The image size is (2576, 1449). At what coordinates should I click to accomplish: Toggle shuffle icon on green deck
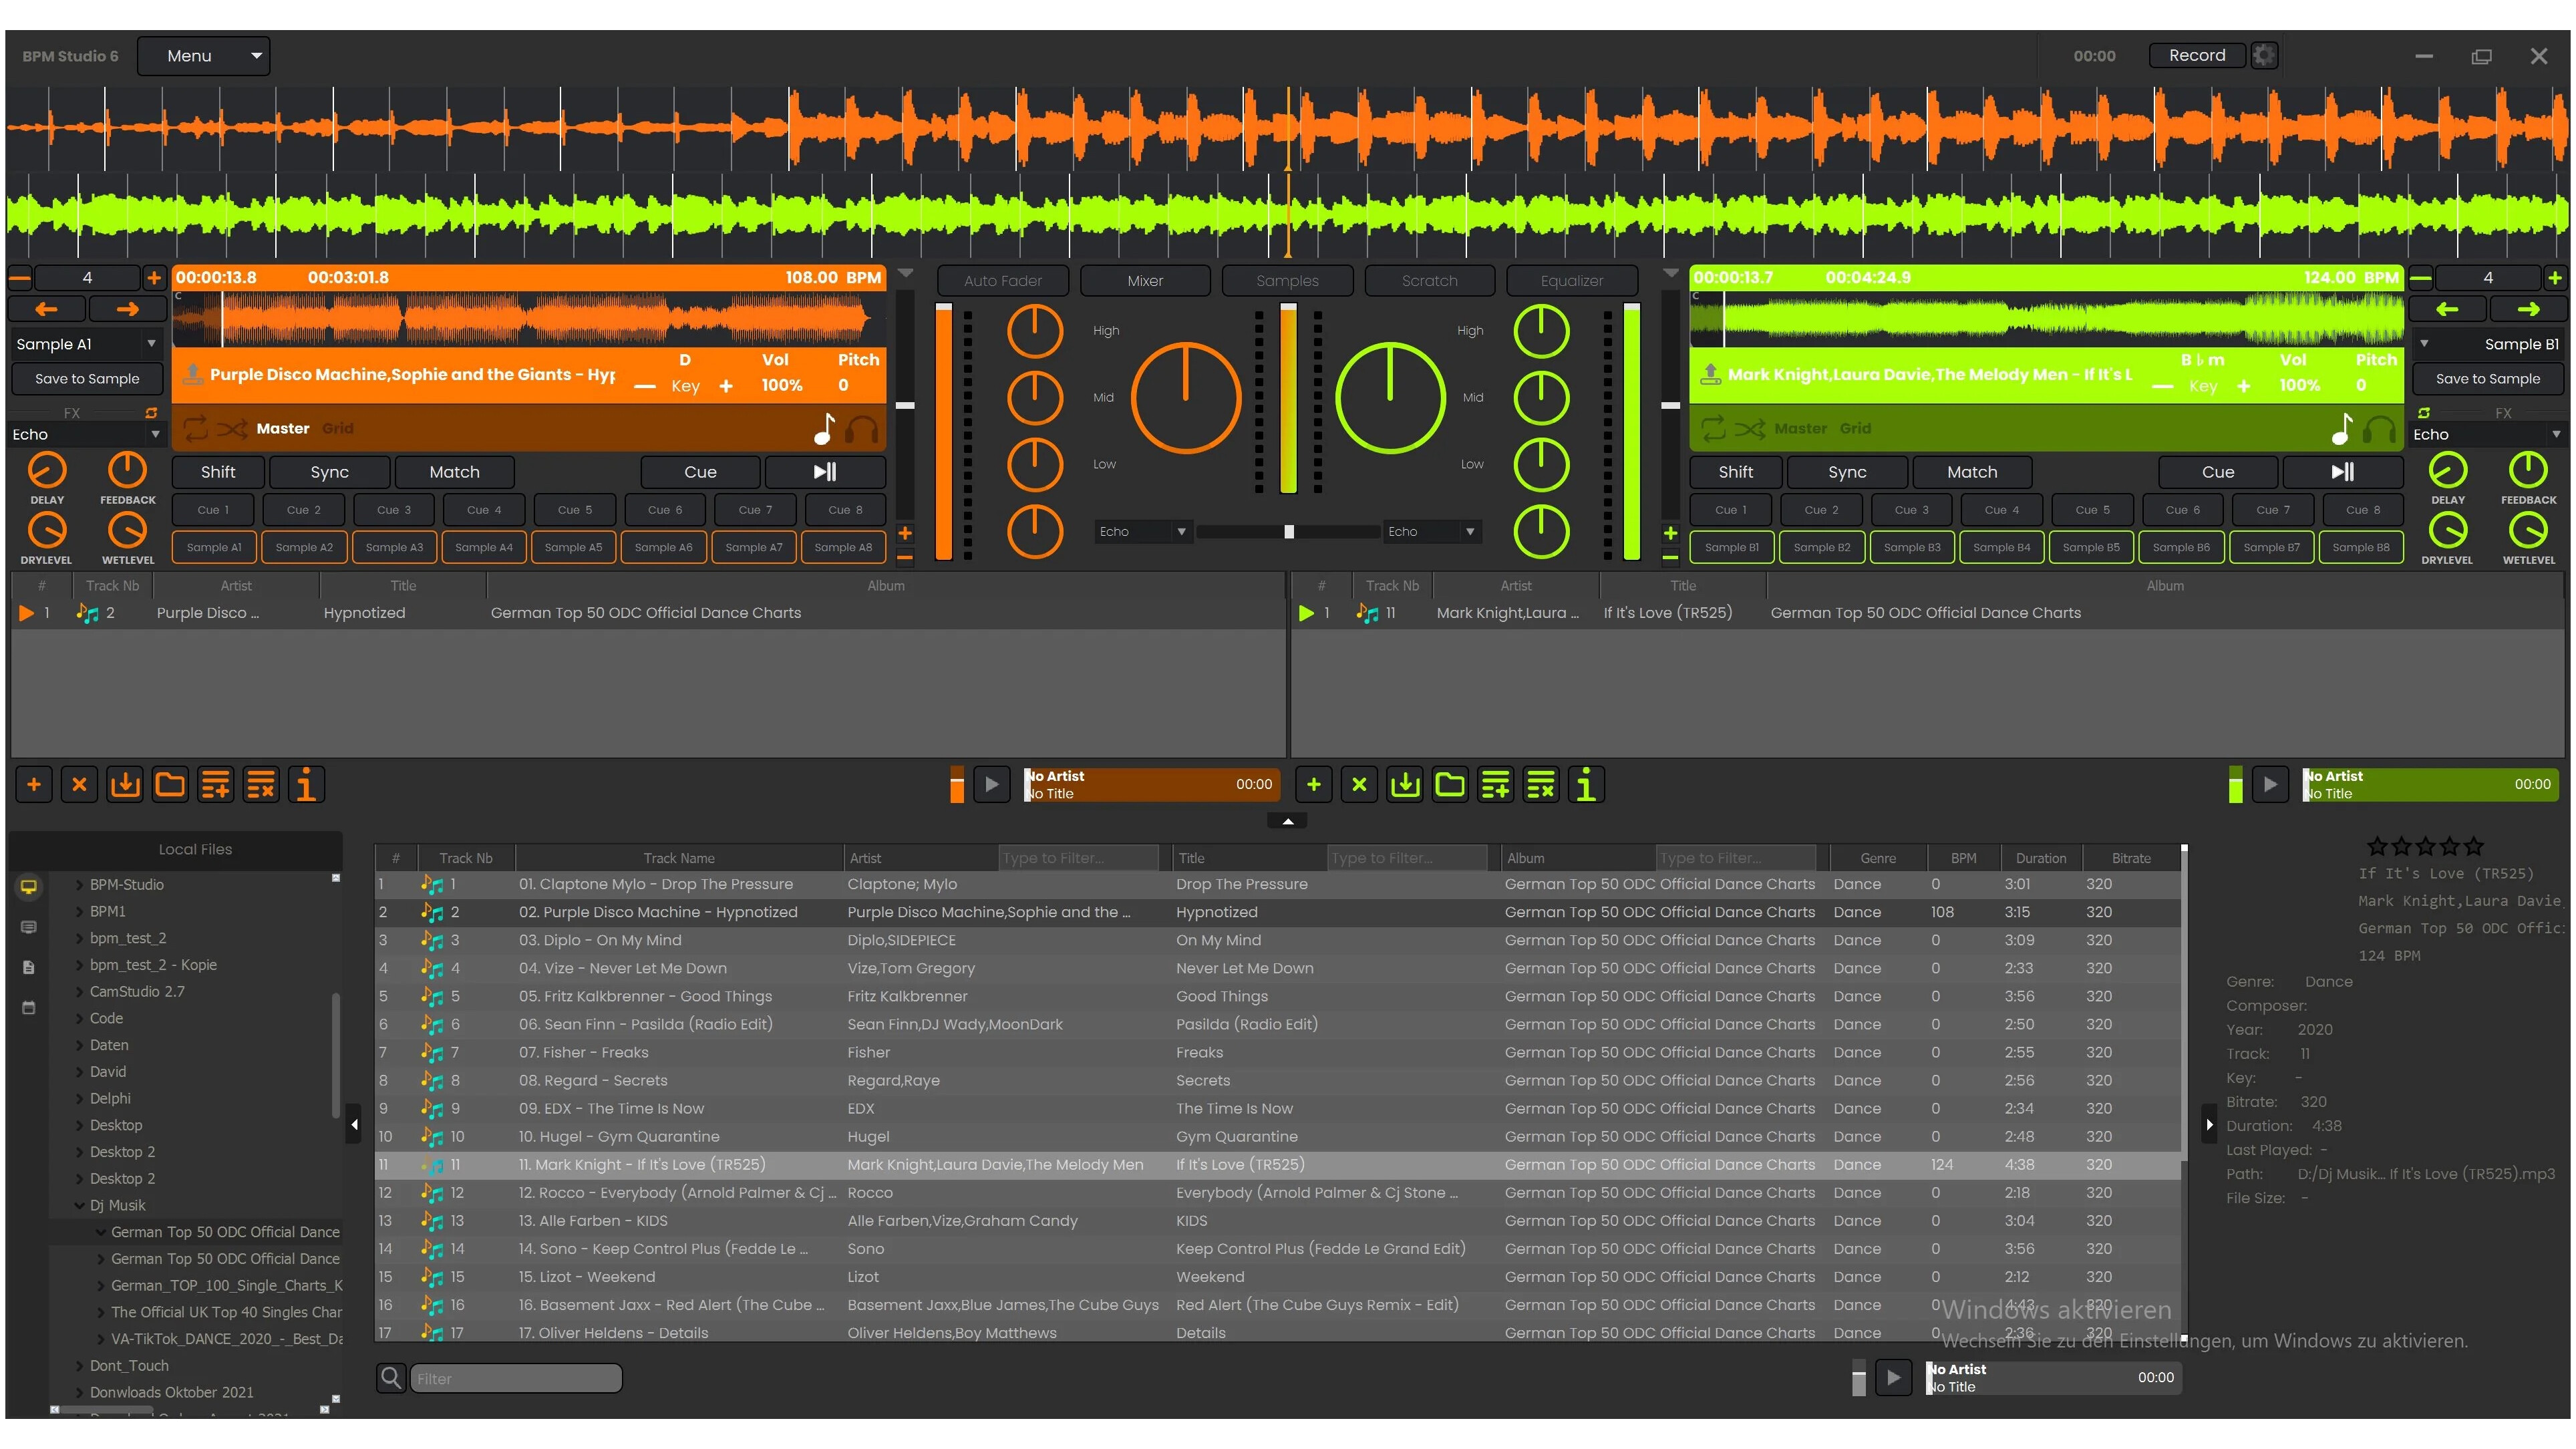[1749, 428]
